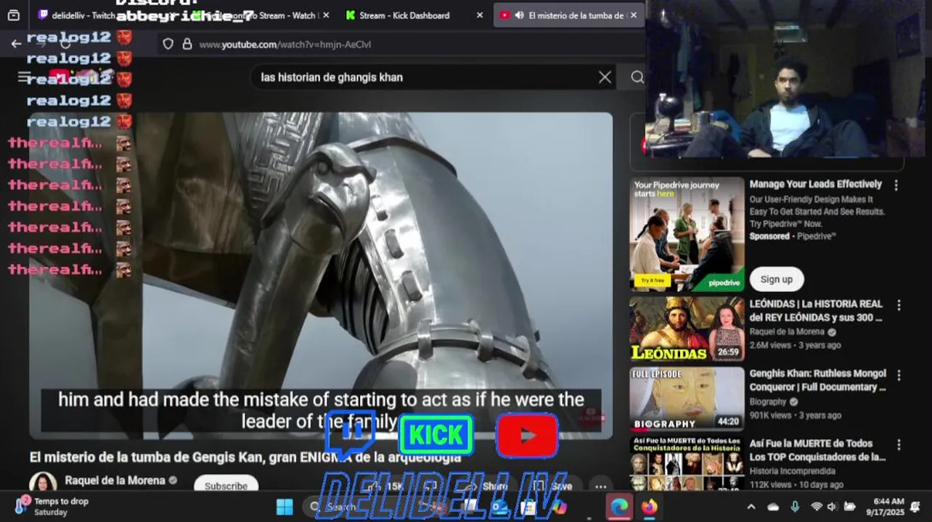932x522 pixels.
Task: Open the tracking protection shield icon
Action: point(168,44)
